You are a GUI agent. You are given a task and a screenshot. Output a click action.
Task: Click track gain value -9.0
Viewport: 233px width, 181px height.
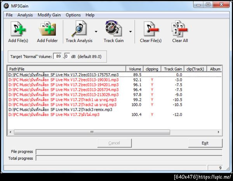(179, 95)
